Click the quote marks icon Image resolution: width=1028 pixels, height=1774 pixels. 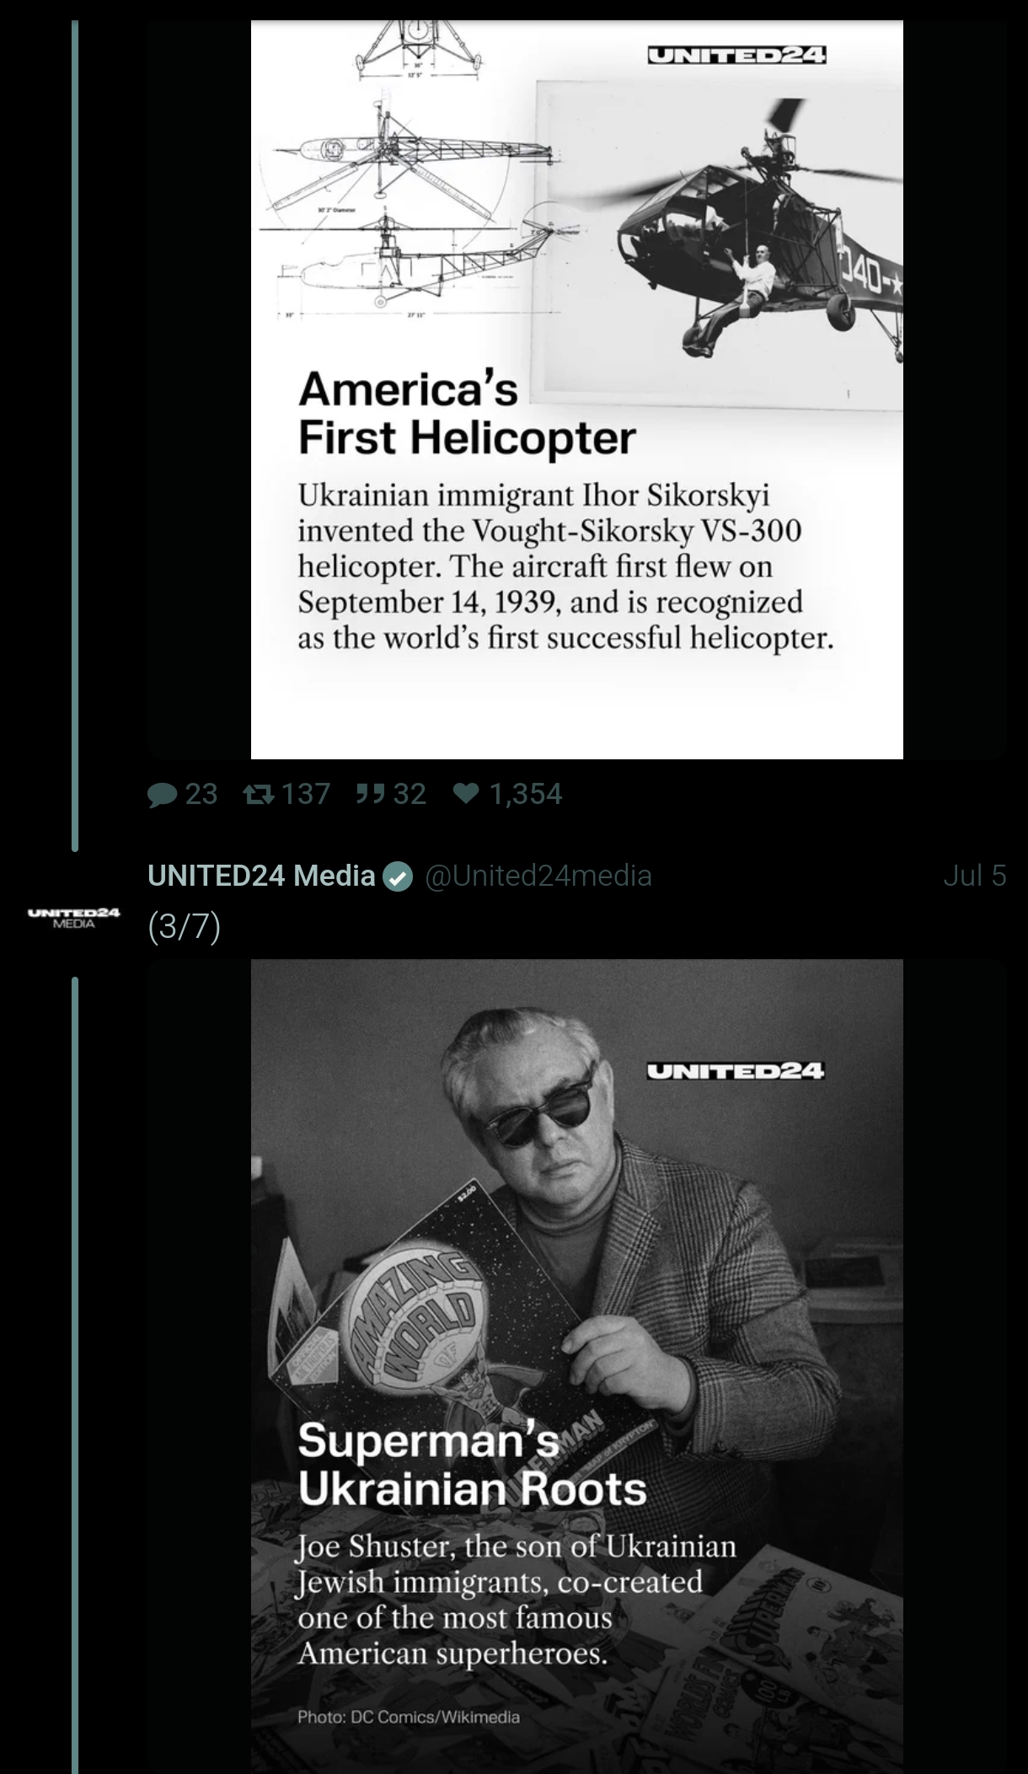coord(369,794)
